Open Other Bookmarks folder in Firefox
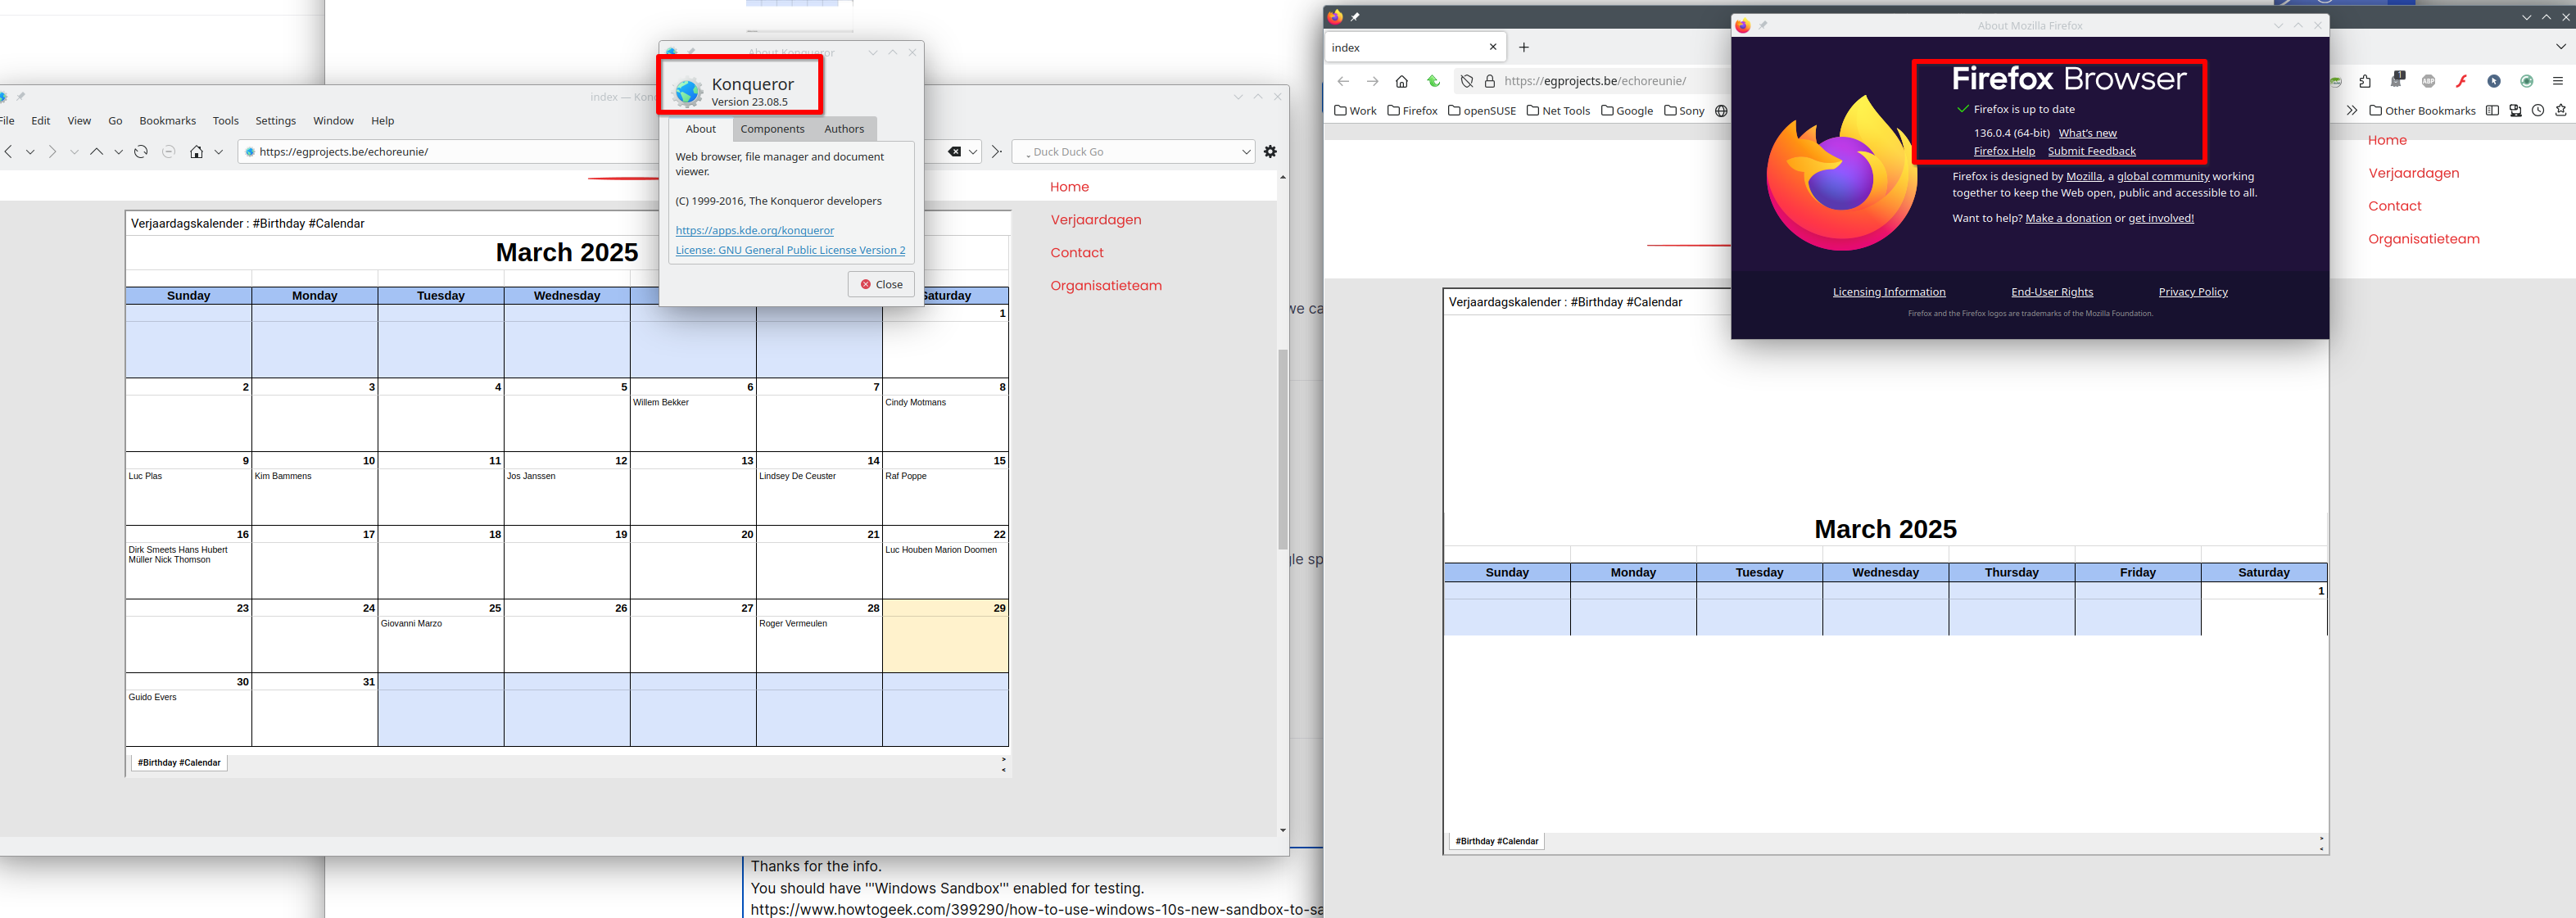Image resolution: width=2576 pixels, height=918 pixels. click(x=2422, y=111)
